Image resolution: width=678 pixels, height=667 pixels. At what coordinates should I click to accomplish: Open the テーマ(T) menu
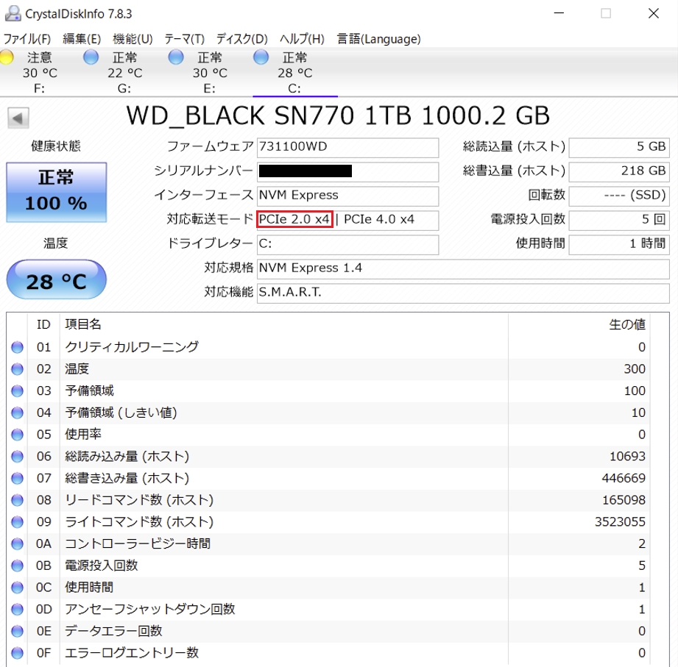(x=184, y=39)
